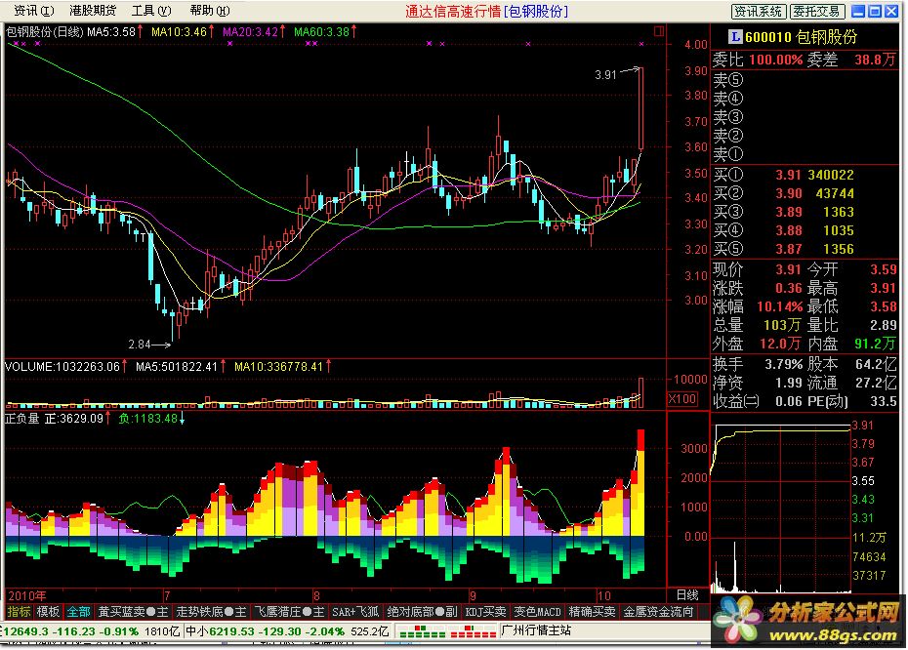Click the last red limit-up candlestick
The image size is (908, 650).
[641, 108]
